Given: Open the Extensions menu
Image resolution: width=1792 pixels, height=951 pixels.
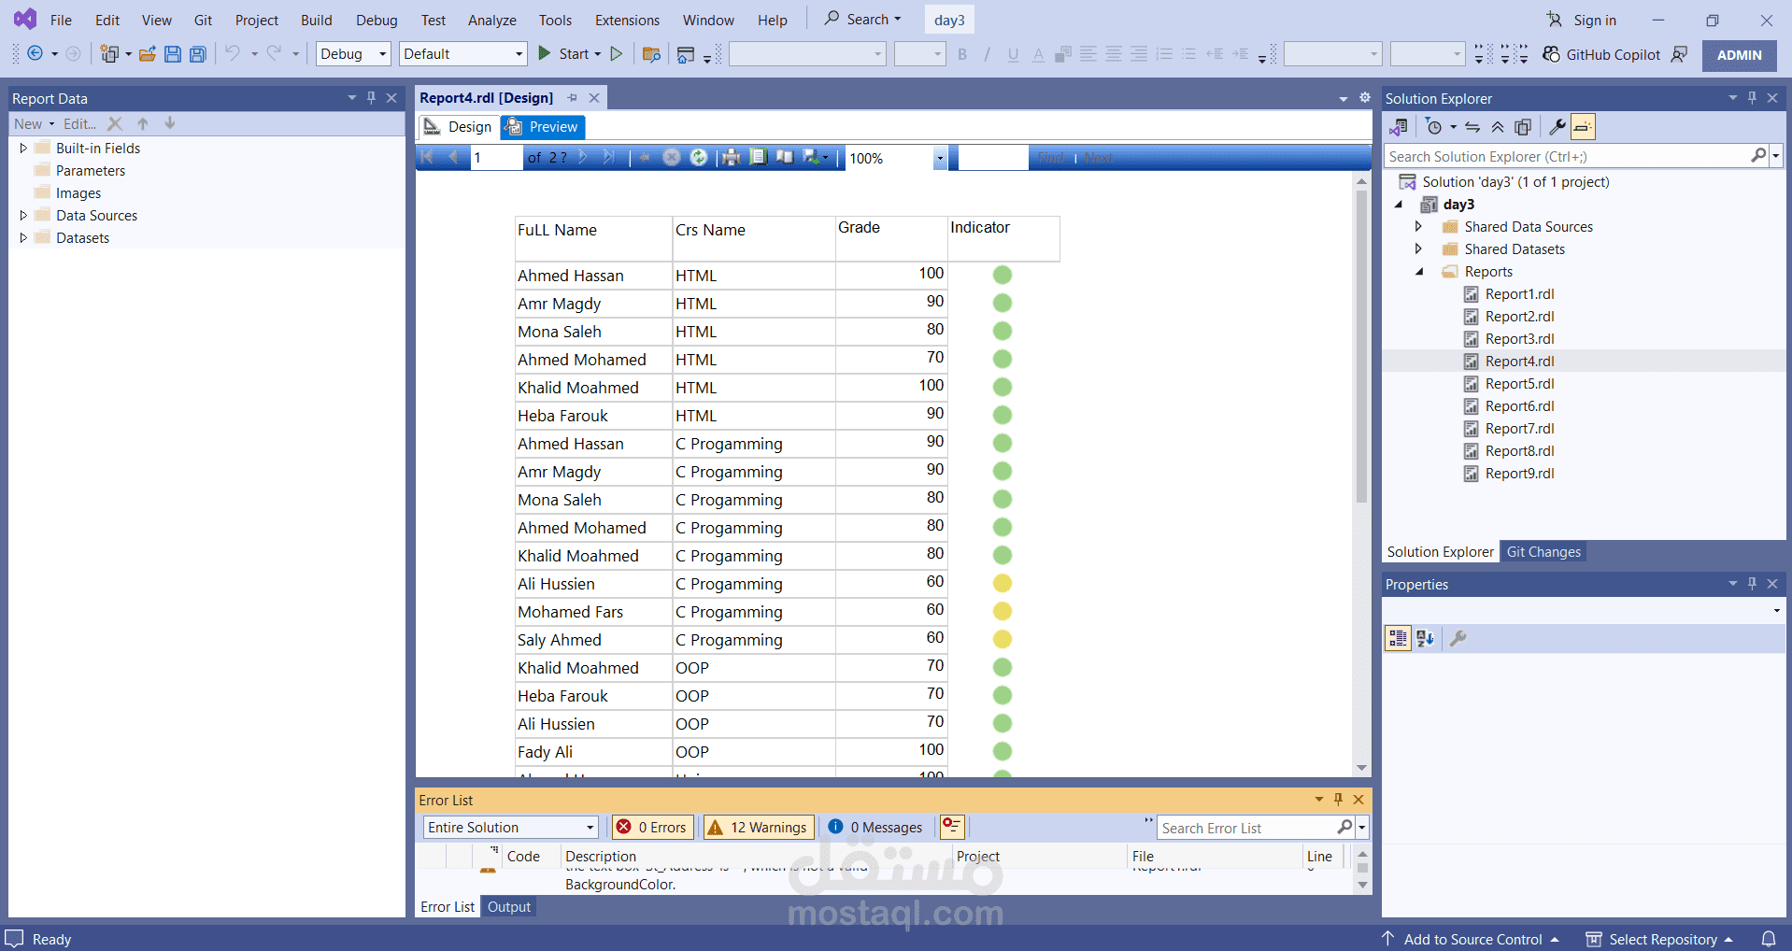Looking at the screenshot, I should pyautogui.click(x=627, y=20).
